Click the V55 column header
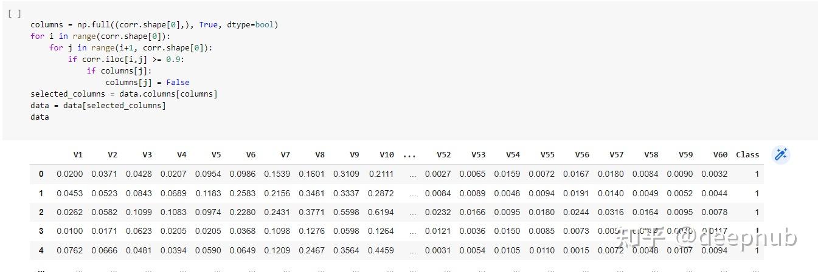The height and width of the screenshot is (274, 818). click(x=547, y=155)
